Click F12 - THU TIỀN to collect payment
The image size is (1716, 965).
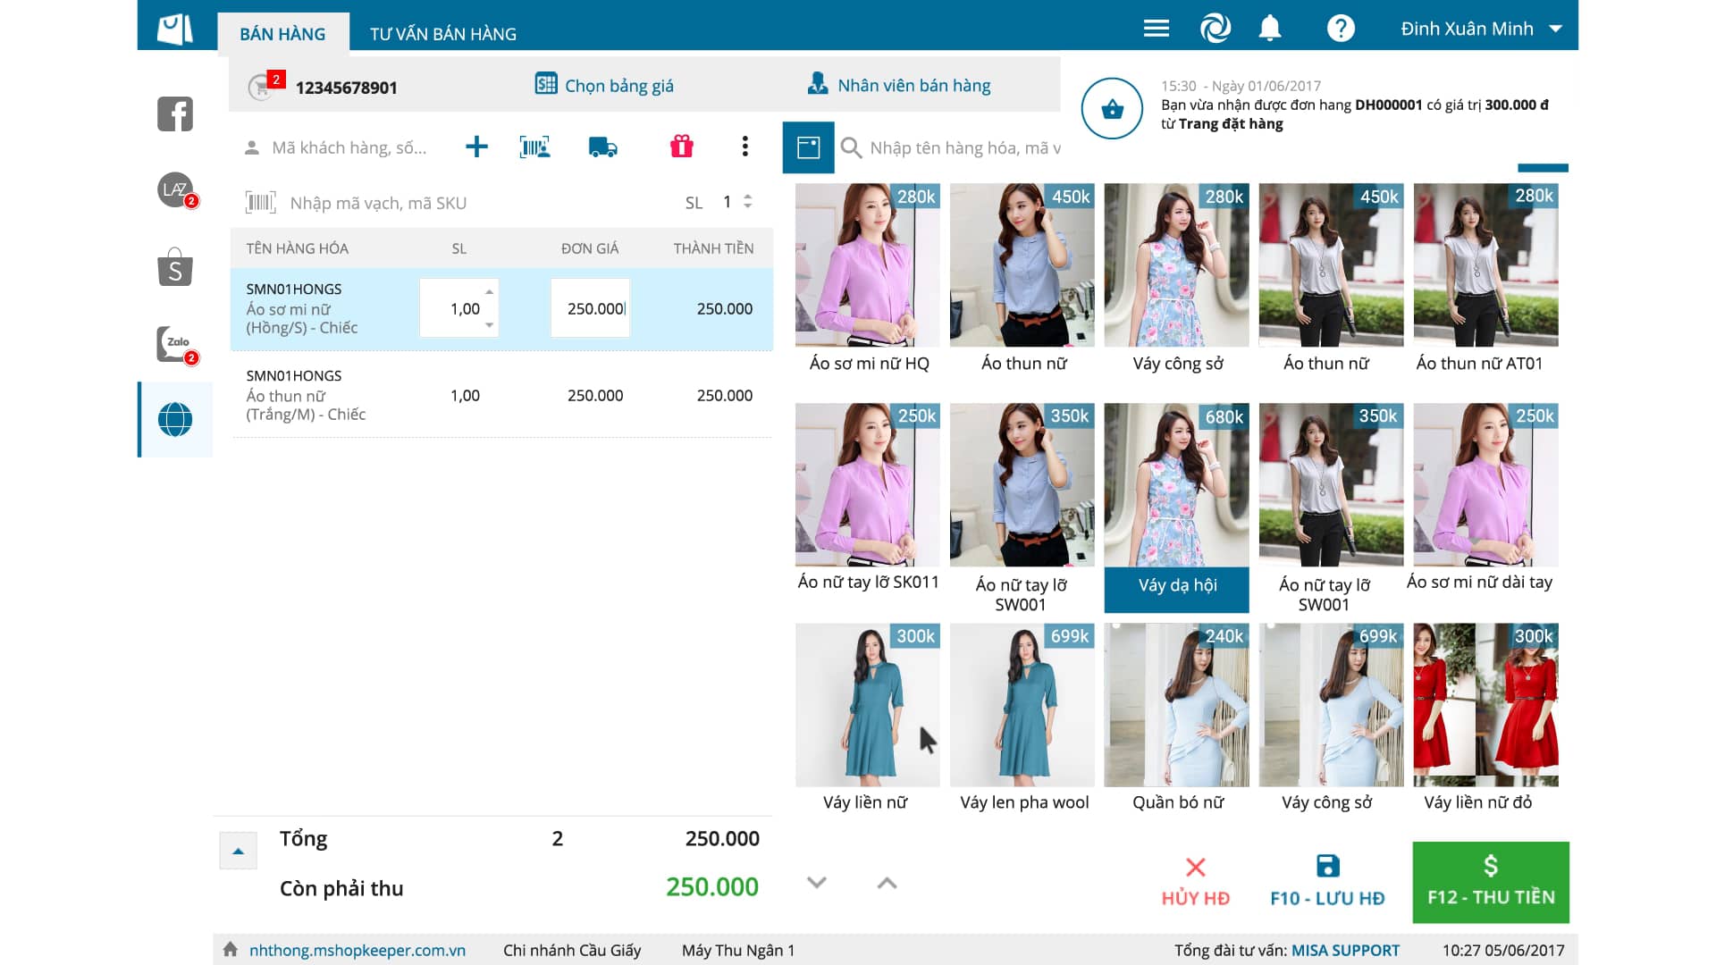(x=1489, y=883)
